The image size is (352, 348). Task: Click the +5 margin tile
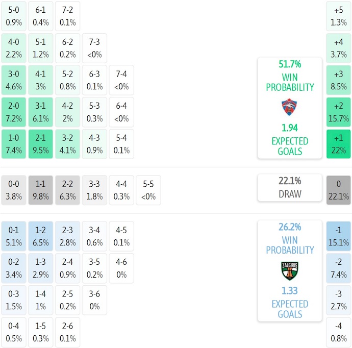click(339, 16)
